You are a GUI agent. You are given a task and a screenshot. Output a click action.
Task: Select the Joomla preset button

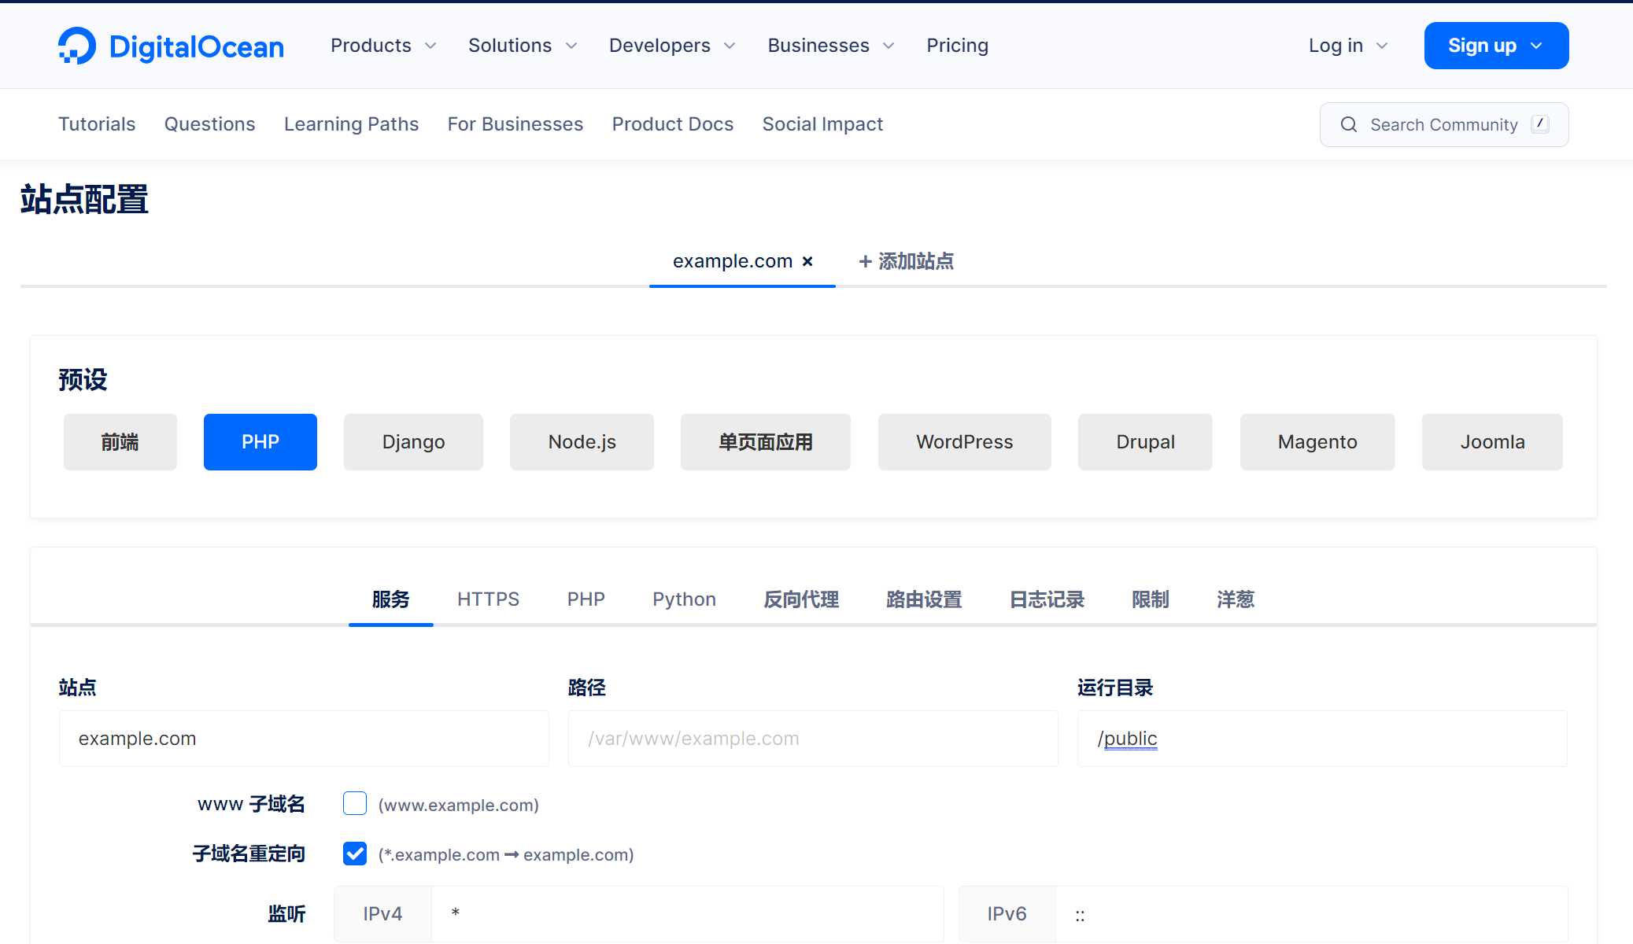point(1491,441)
